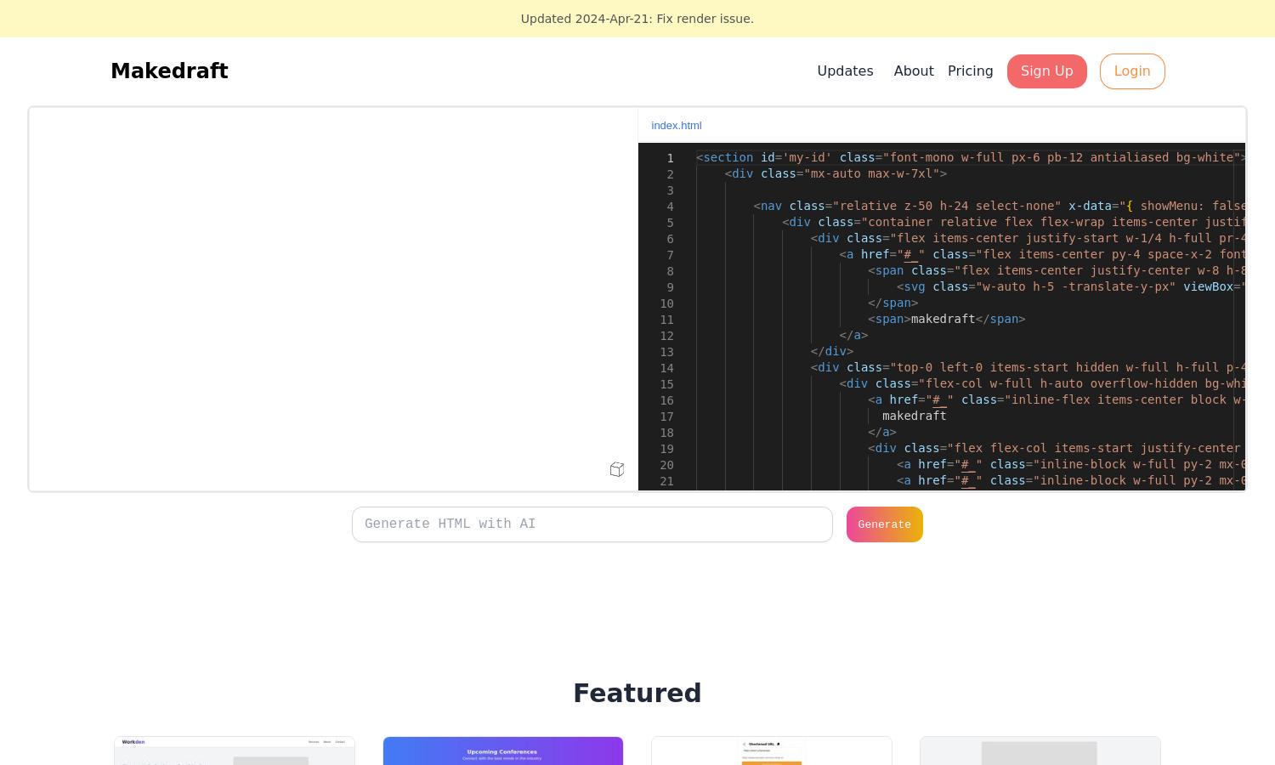Focus the Generate HTML with AI field
Viewport: 1275px width, 765px height.
click(592, 524)
